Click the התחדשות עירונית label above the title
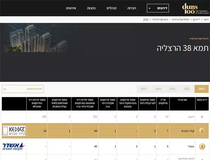 tap(199, 39)
